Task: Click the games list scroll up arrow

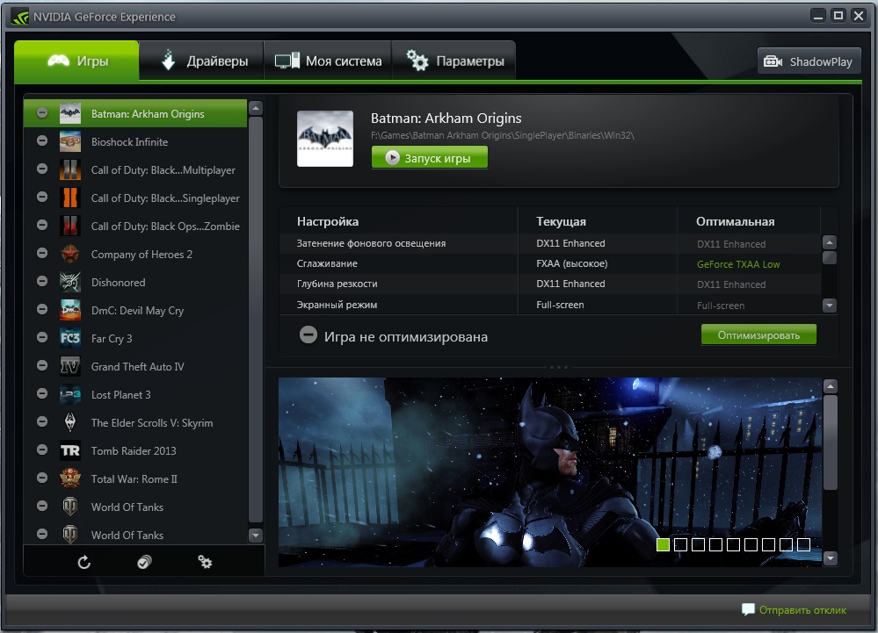Action: click(256, 108)
